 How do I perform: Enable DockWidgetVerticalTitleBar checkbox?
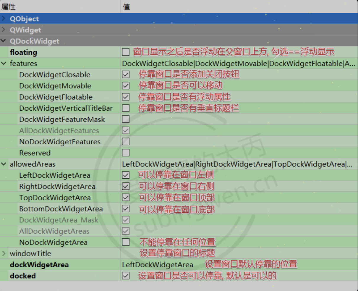[126, 108]
